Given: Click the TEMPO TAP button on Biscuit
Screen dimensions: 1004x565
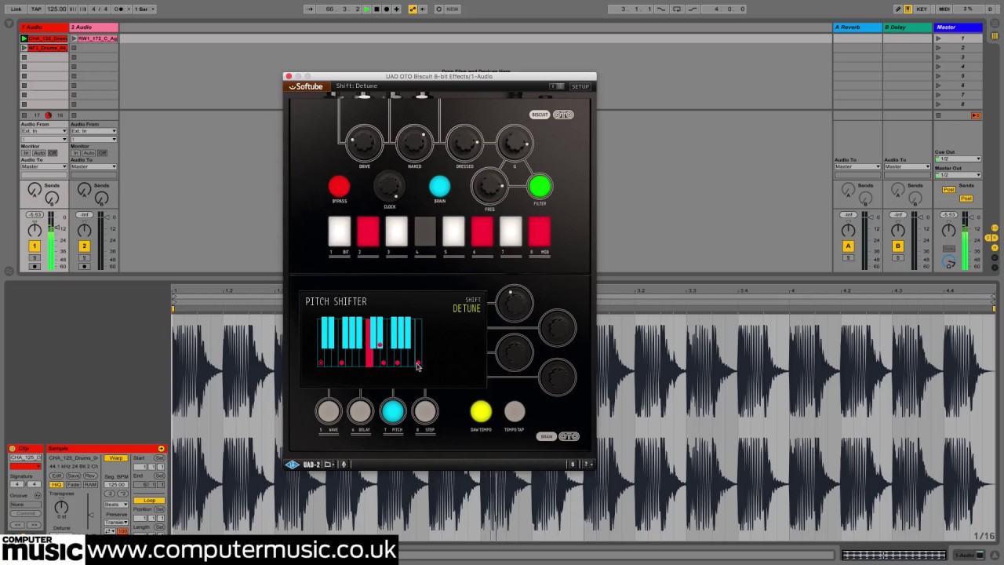Looking at the screenshot, I should point(515,411).
